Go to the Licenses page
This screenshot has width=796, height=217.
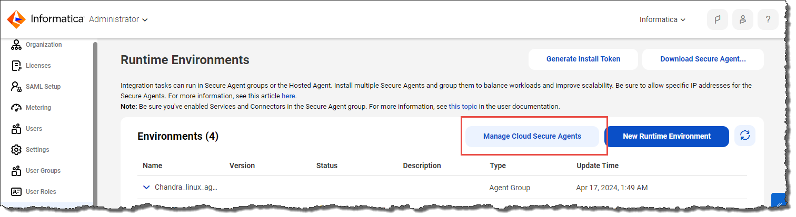coord(38,66)
